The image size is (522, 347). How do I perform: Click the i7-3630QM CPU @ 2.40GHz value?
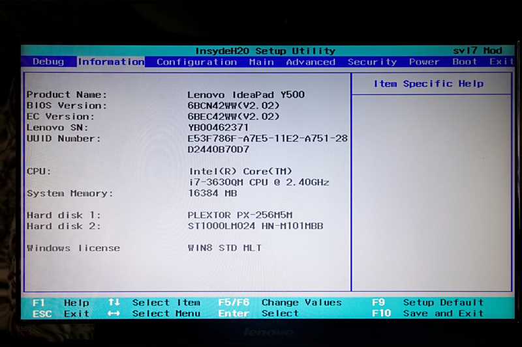(x=259, y=182)
